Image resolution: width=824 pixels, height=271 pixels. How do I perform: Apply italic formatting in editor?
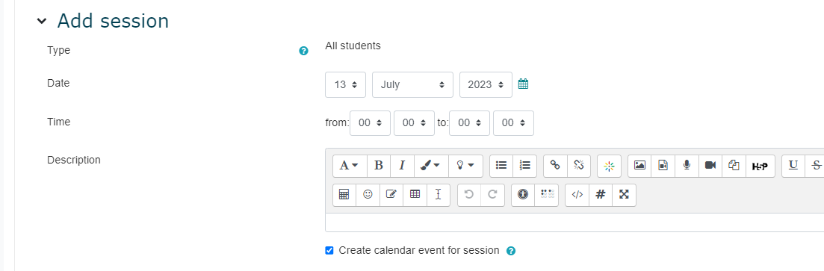pos(402,166)
